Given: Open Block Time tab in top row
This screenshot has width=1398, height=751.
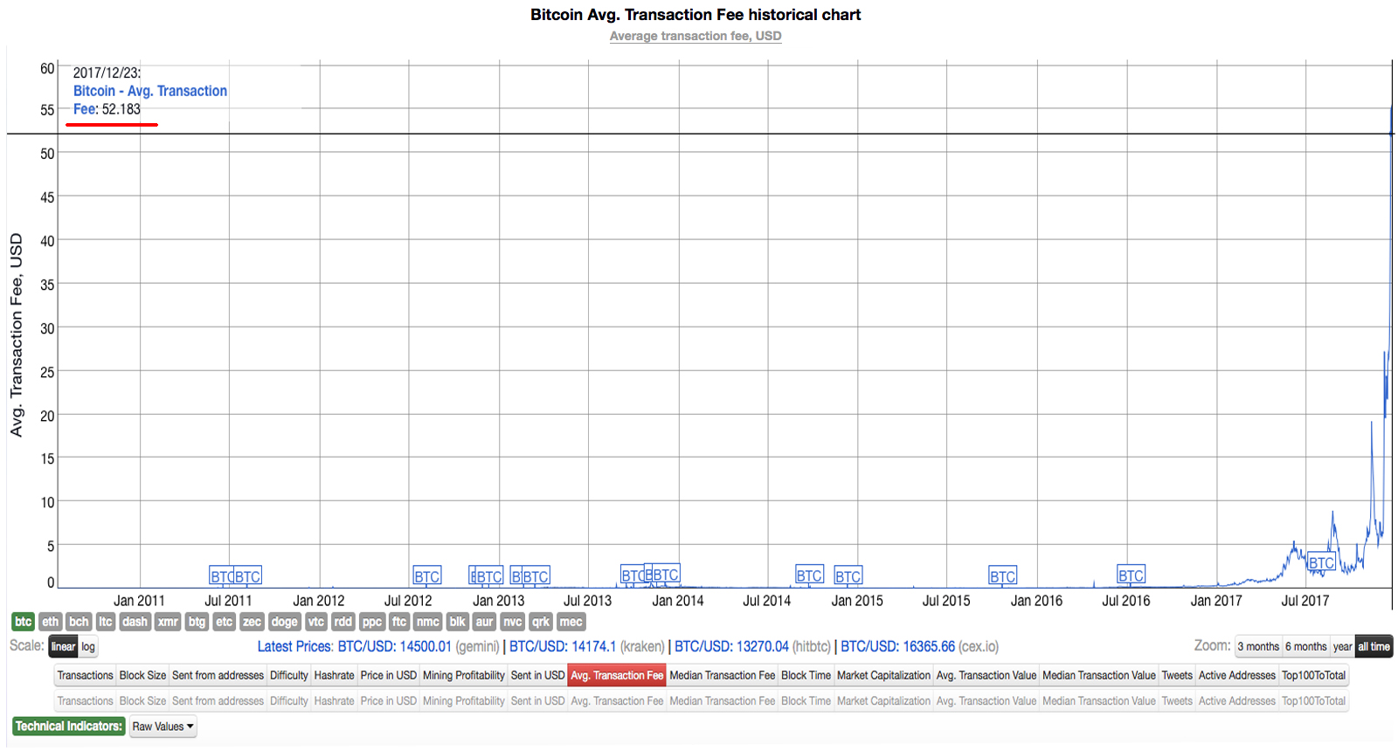Looking at the screenshot, I should point(806,676).
